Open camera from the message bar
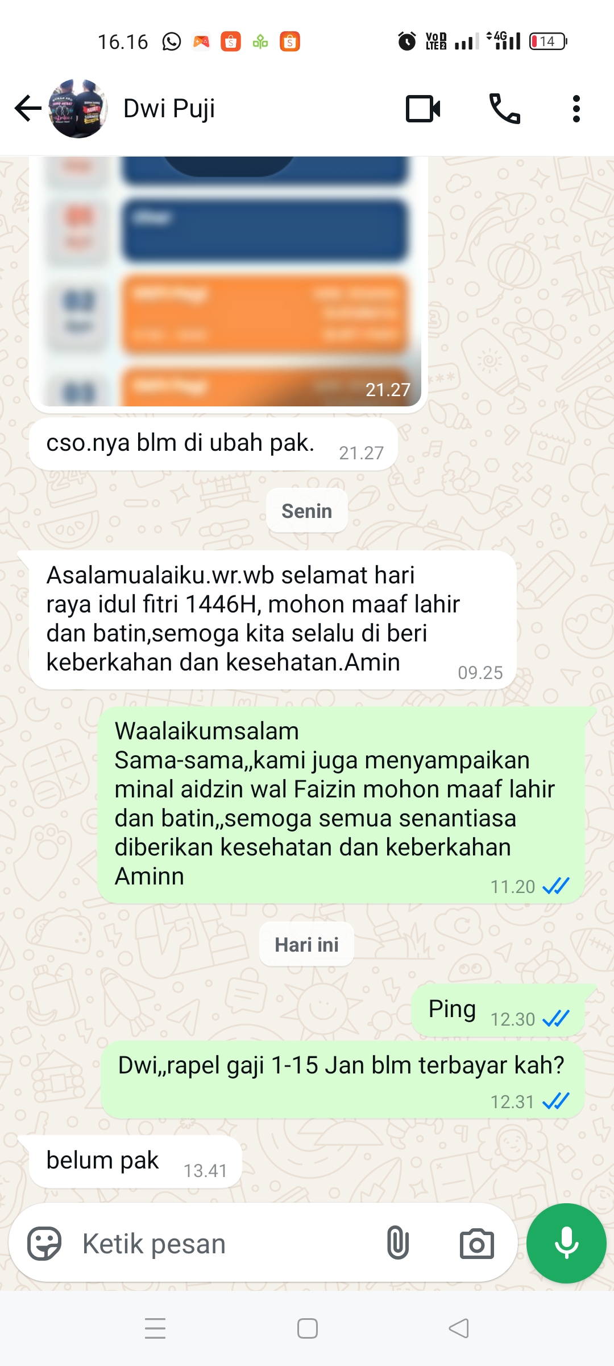The width and height of the screenshot is (614, 1366). click(x=477, y=1244)
